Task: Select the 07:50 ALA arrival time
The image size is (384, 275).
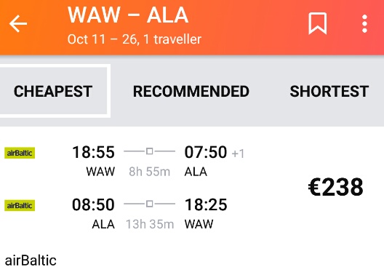Action: point(206,152)
